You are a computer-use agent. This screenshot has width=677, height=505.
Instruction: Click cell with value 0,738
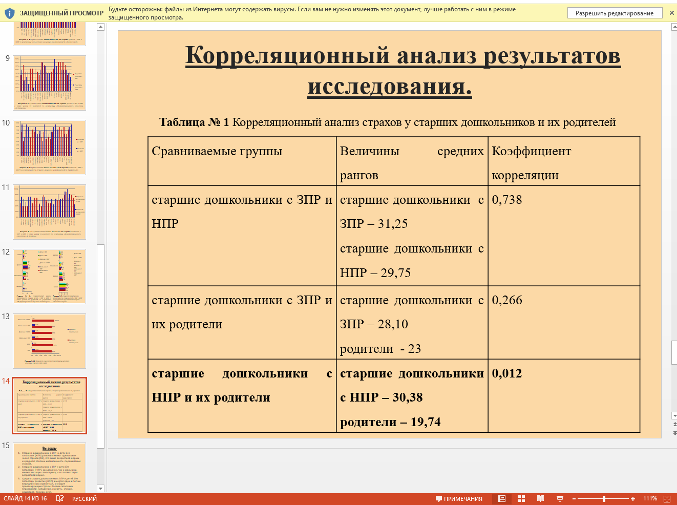coord(564,236)
